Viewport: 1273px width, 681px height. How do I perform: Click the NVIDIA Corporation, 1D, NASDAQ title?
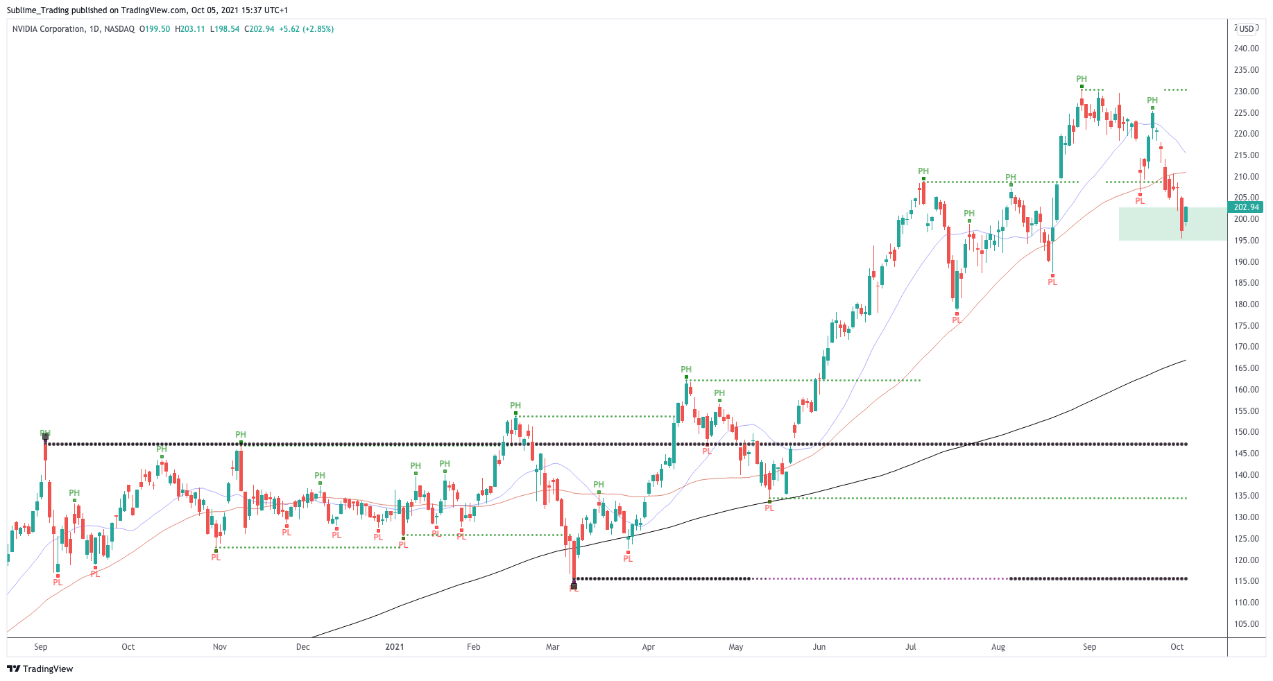click(x=74, y=29)
